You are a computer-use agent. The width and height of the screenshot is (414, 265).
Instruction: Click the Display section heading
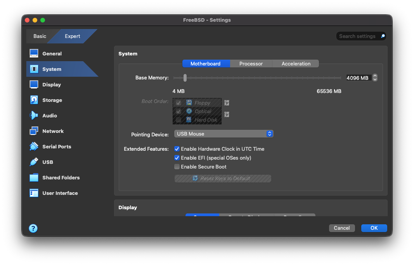[x=128, y=208]
